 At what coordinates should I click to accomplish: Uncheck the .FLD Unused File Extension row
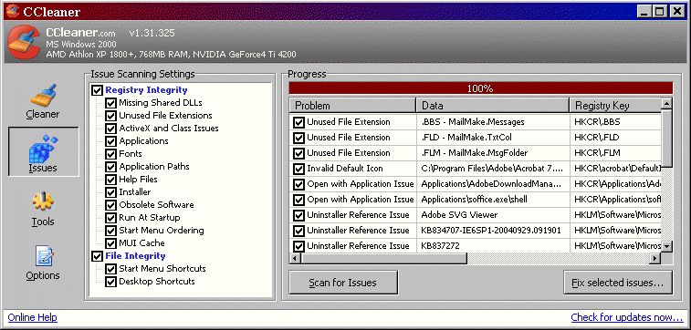click(299, 138)
